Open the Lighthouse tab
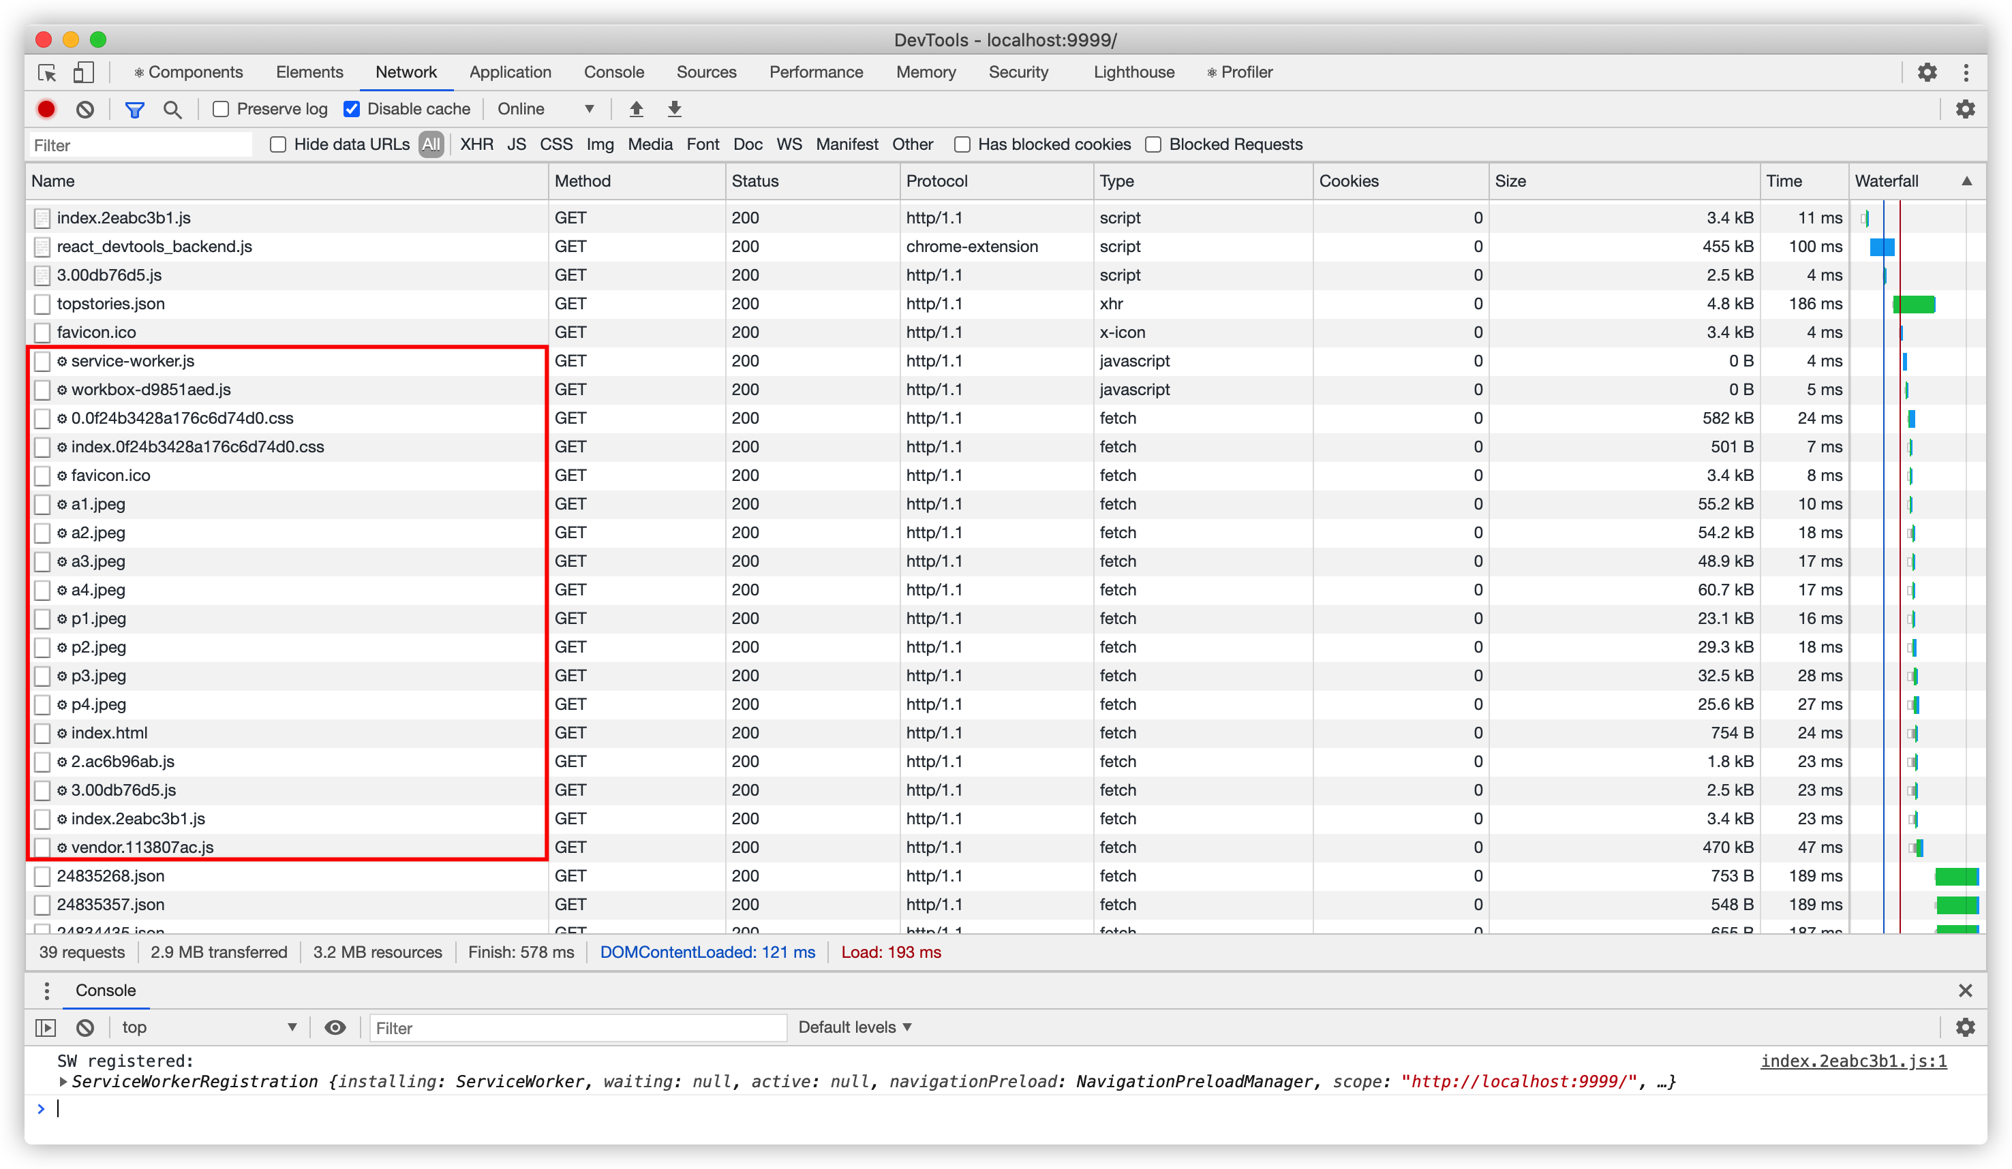This screenshot has height=1169, width=2012. click(x=1133, y=73)
